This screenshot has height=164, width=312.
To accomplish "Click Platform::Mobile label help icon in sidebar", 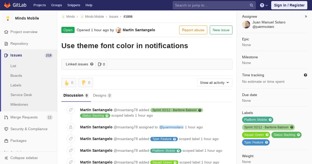I will [x=270, y=120].
